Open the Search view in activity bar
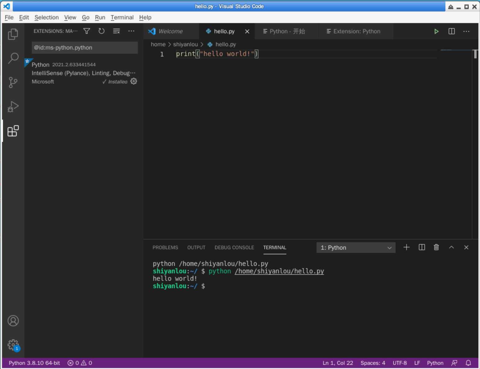The height and width of the screenshot is (369, 480). pyautogui.click(x=13, y=58)
